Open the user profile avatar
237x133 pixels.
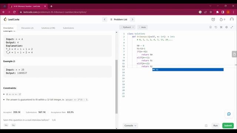coord(232,19)
